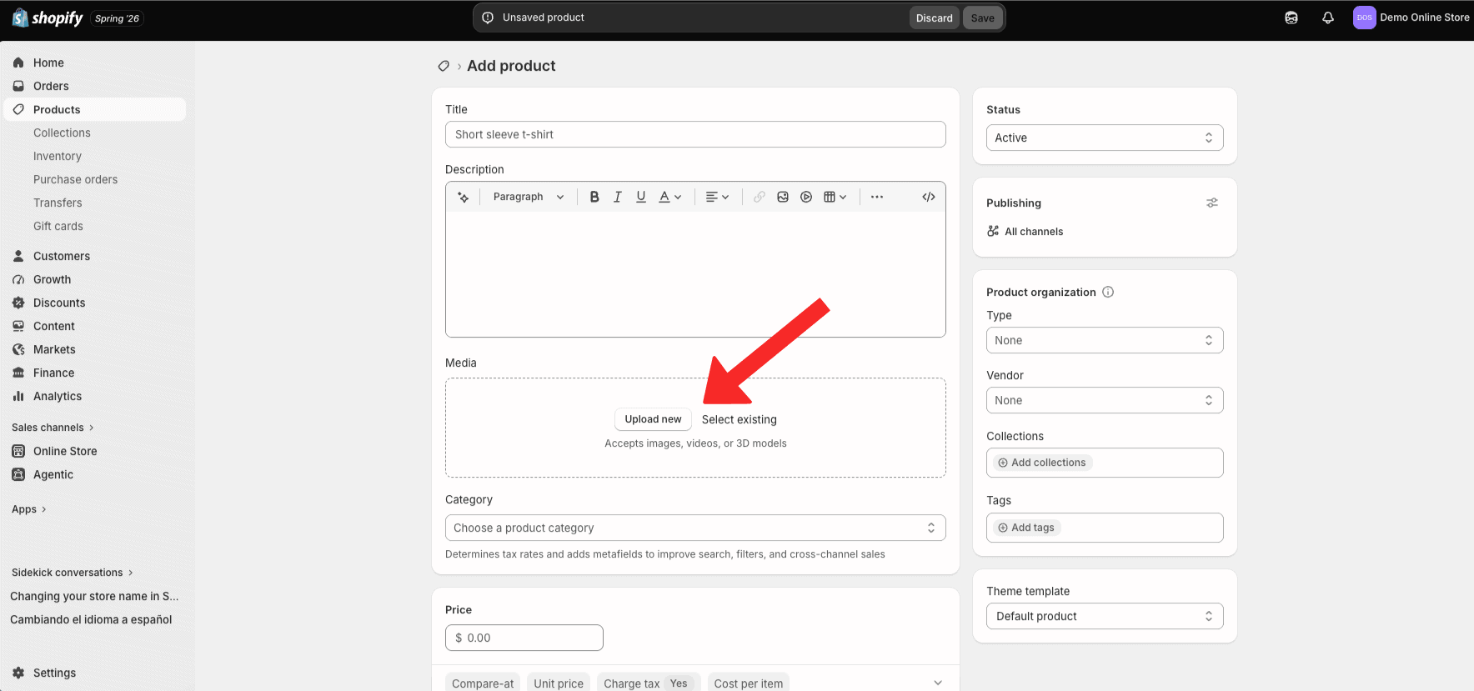Switch to HTML code view

point(929,197)
